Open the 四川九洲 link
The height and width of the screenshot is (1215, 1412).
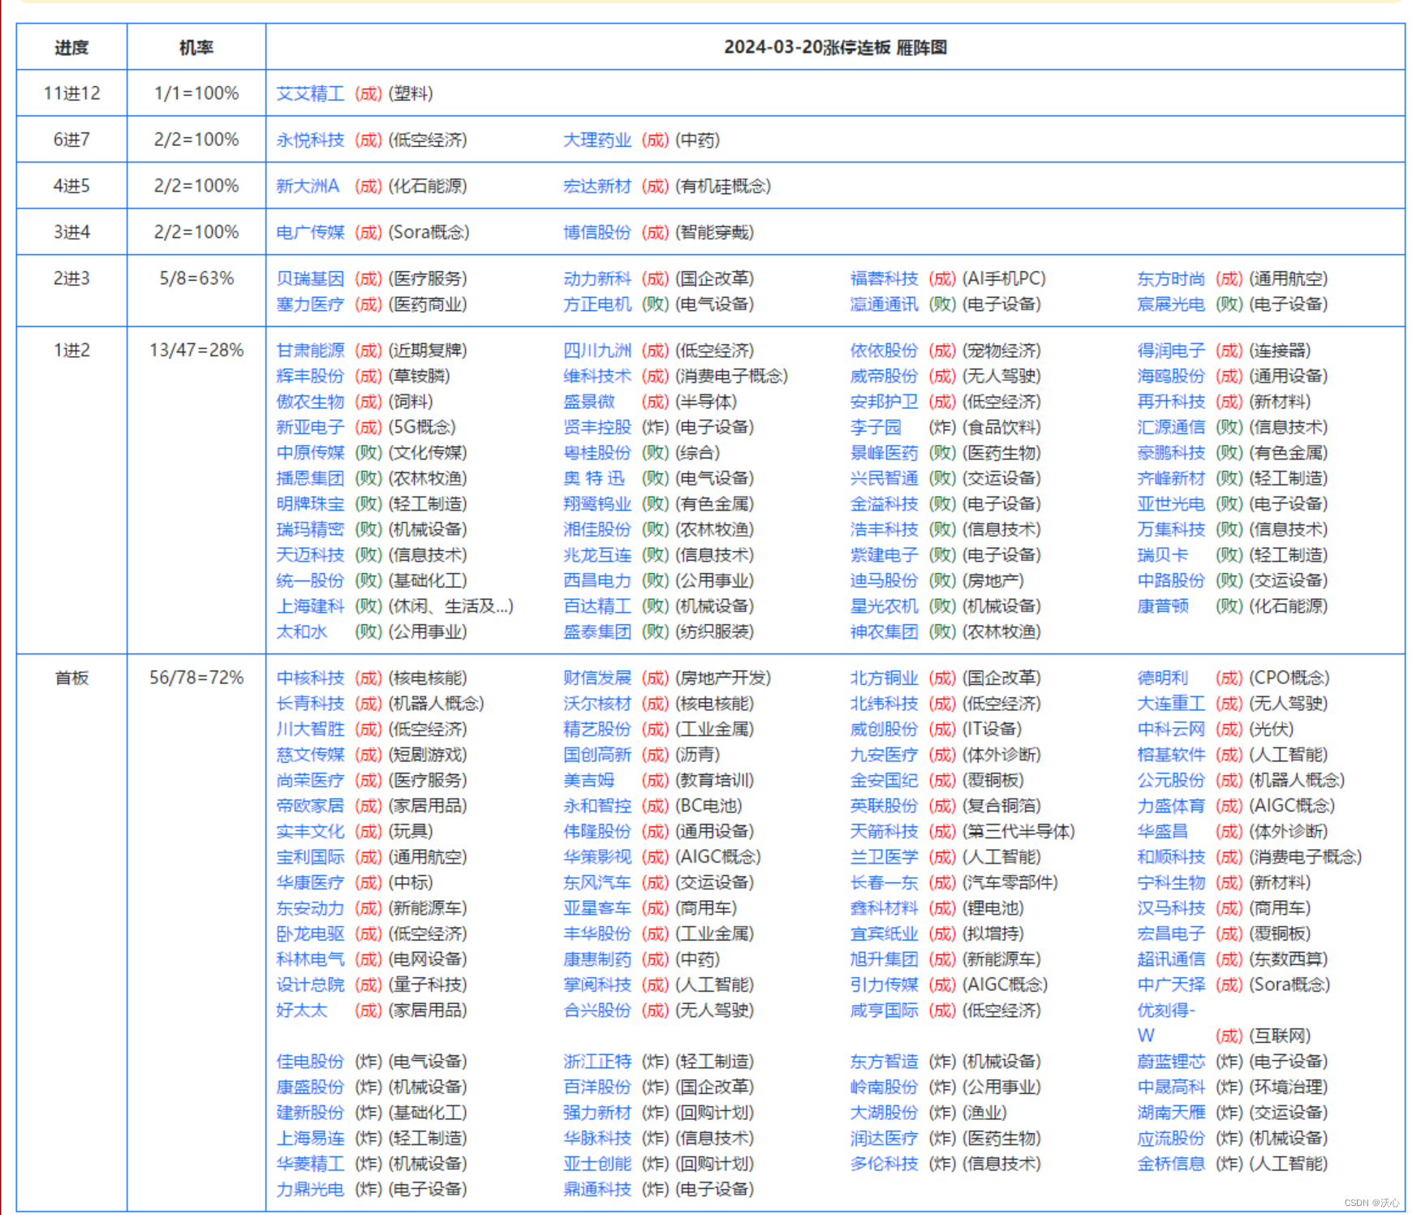click(x=597, y=350)
